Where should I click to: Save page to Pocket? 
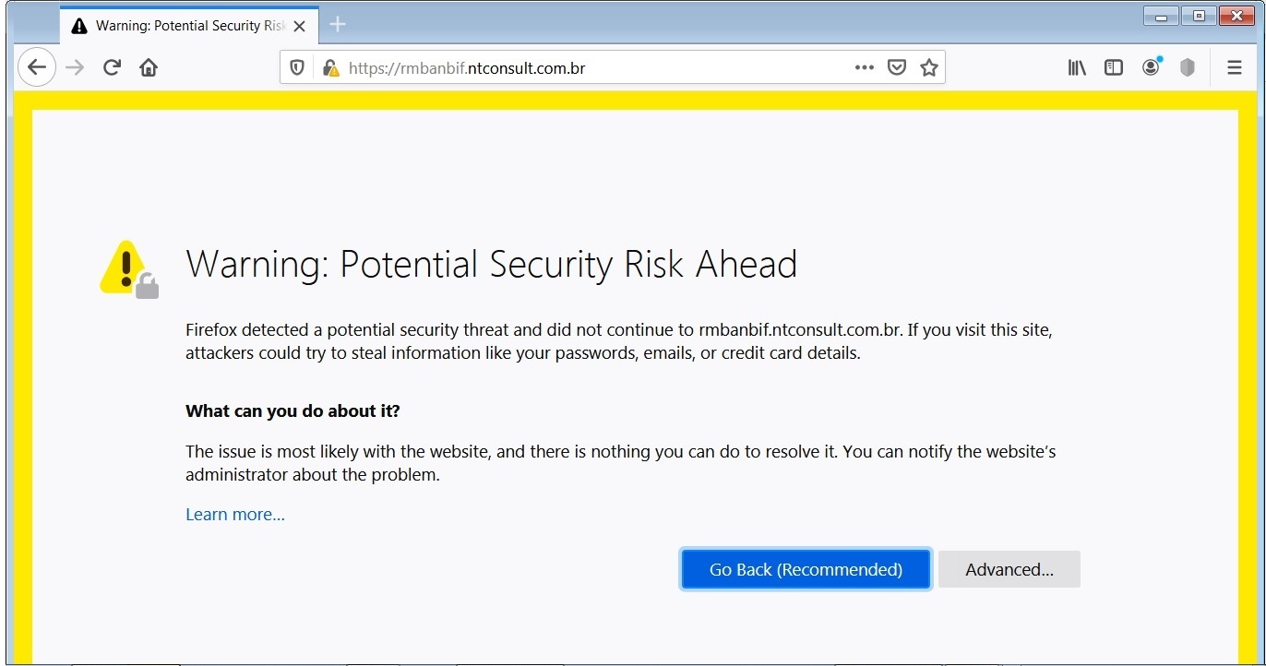point(896,67)
